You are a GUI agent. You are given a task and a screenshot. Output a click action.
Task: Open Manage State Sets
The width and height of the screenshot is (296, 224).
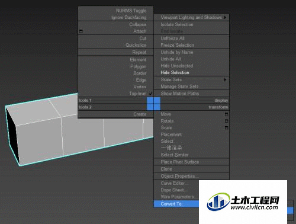point(181,87)
